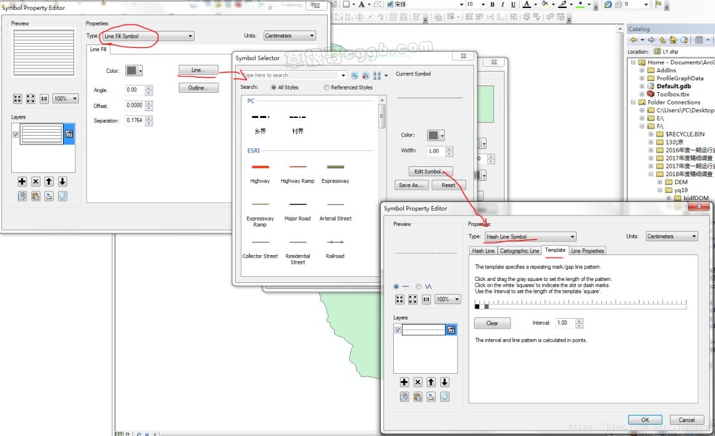This screenshot has width=715, height=436.
Task: Click the Italic text toolbar icon
Action: point(502,5)
